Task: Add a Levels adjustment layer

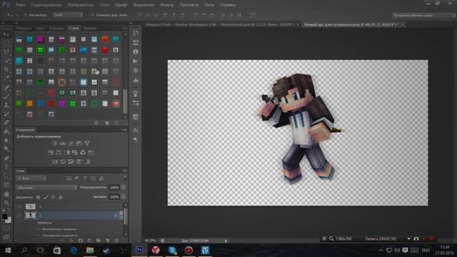Action: point(63,143)
